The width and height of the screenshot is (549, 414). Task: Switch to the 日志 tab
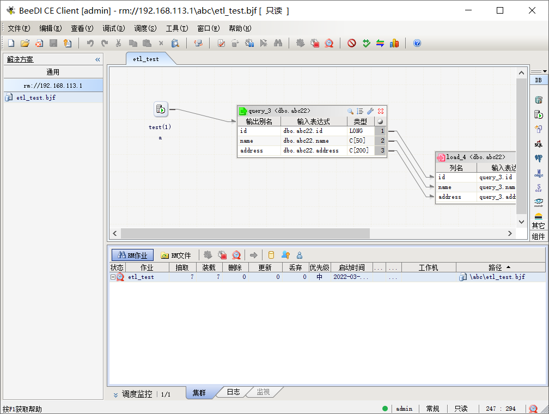pos(233,392)
